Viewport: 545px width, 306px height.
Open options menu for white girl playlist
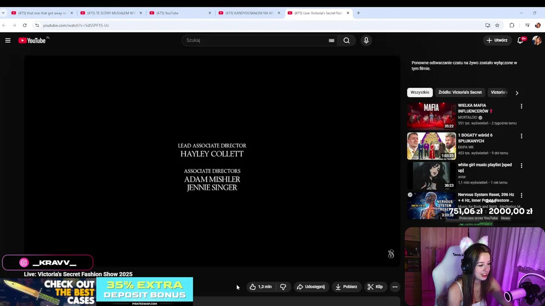521,165
